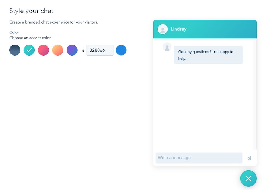Select the purple accent color swatch
Viewport: 265px width, 190px height.
(x=72, y=50)
